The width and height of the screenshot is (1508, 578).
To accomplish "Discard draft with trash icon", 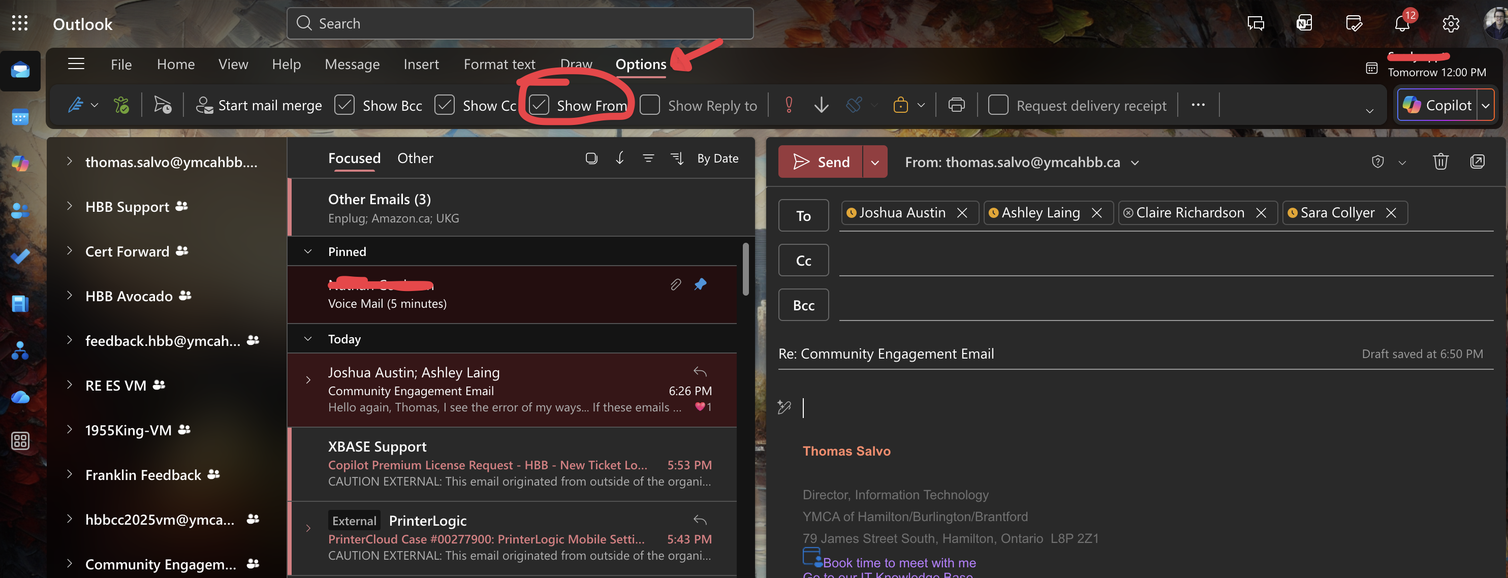I will [1440, 162].
